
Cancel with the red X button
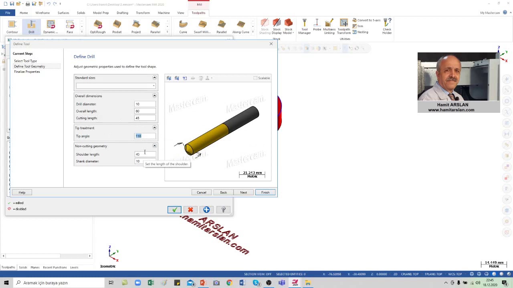190,210
